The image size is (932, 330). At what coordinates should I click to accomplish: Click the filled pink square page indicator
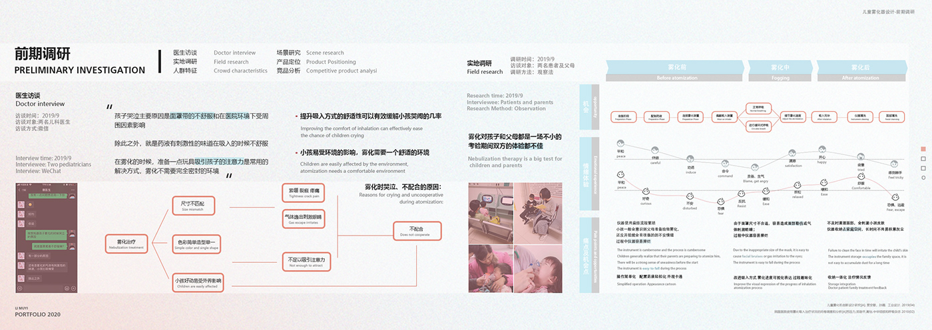pyautogui.click(x=923, y=149)
